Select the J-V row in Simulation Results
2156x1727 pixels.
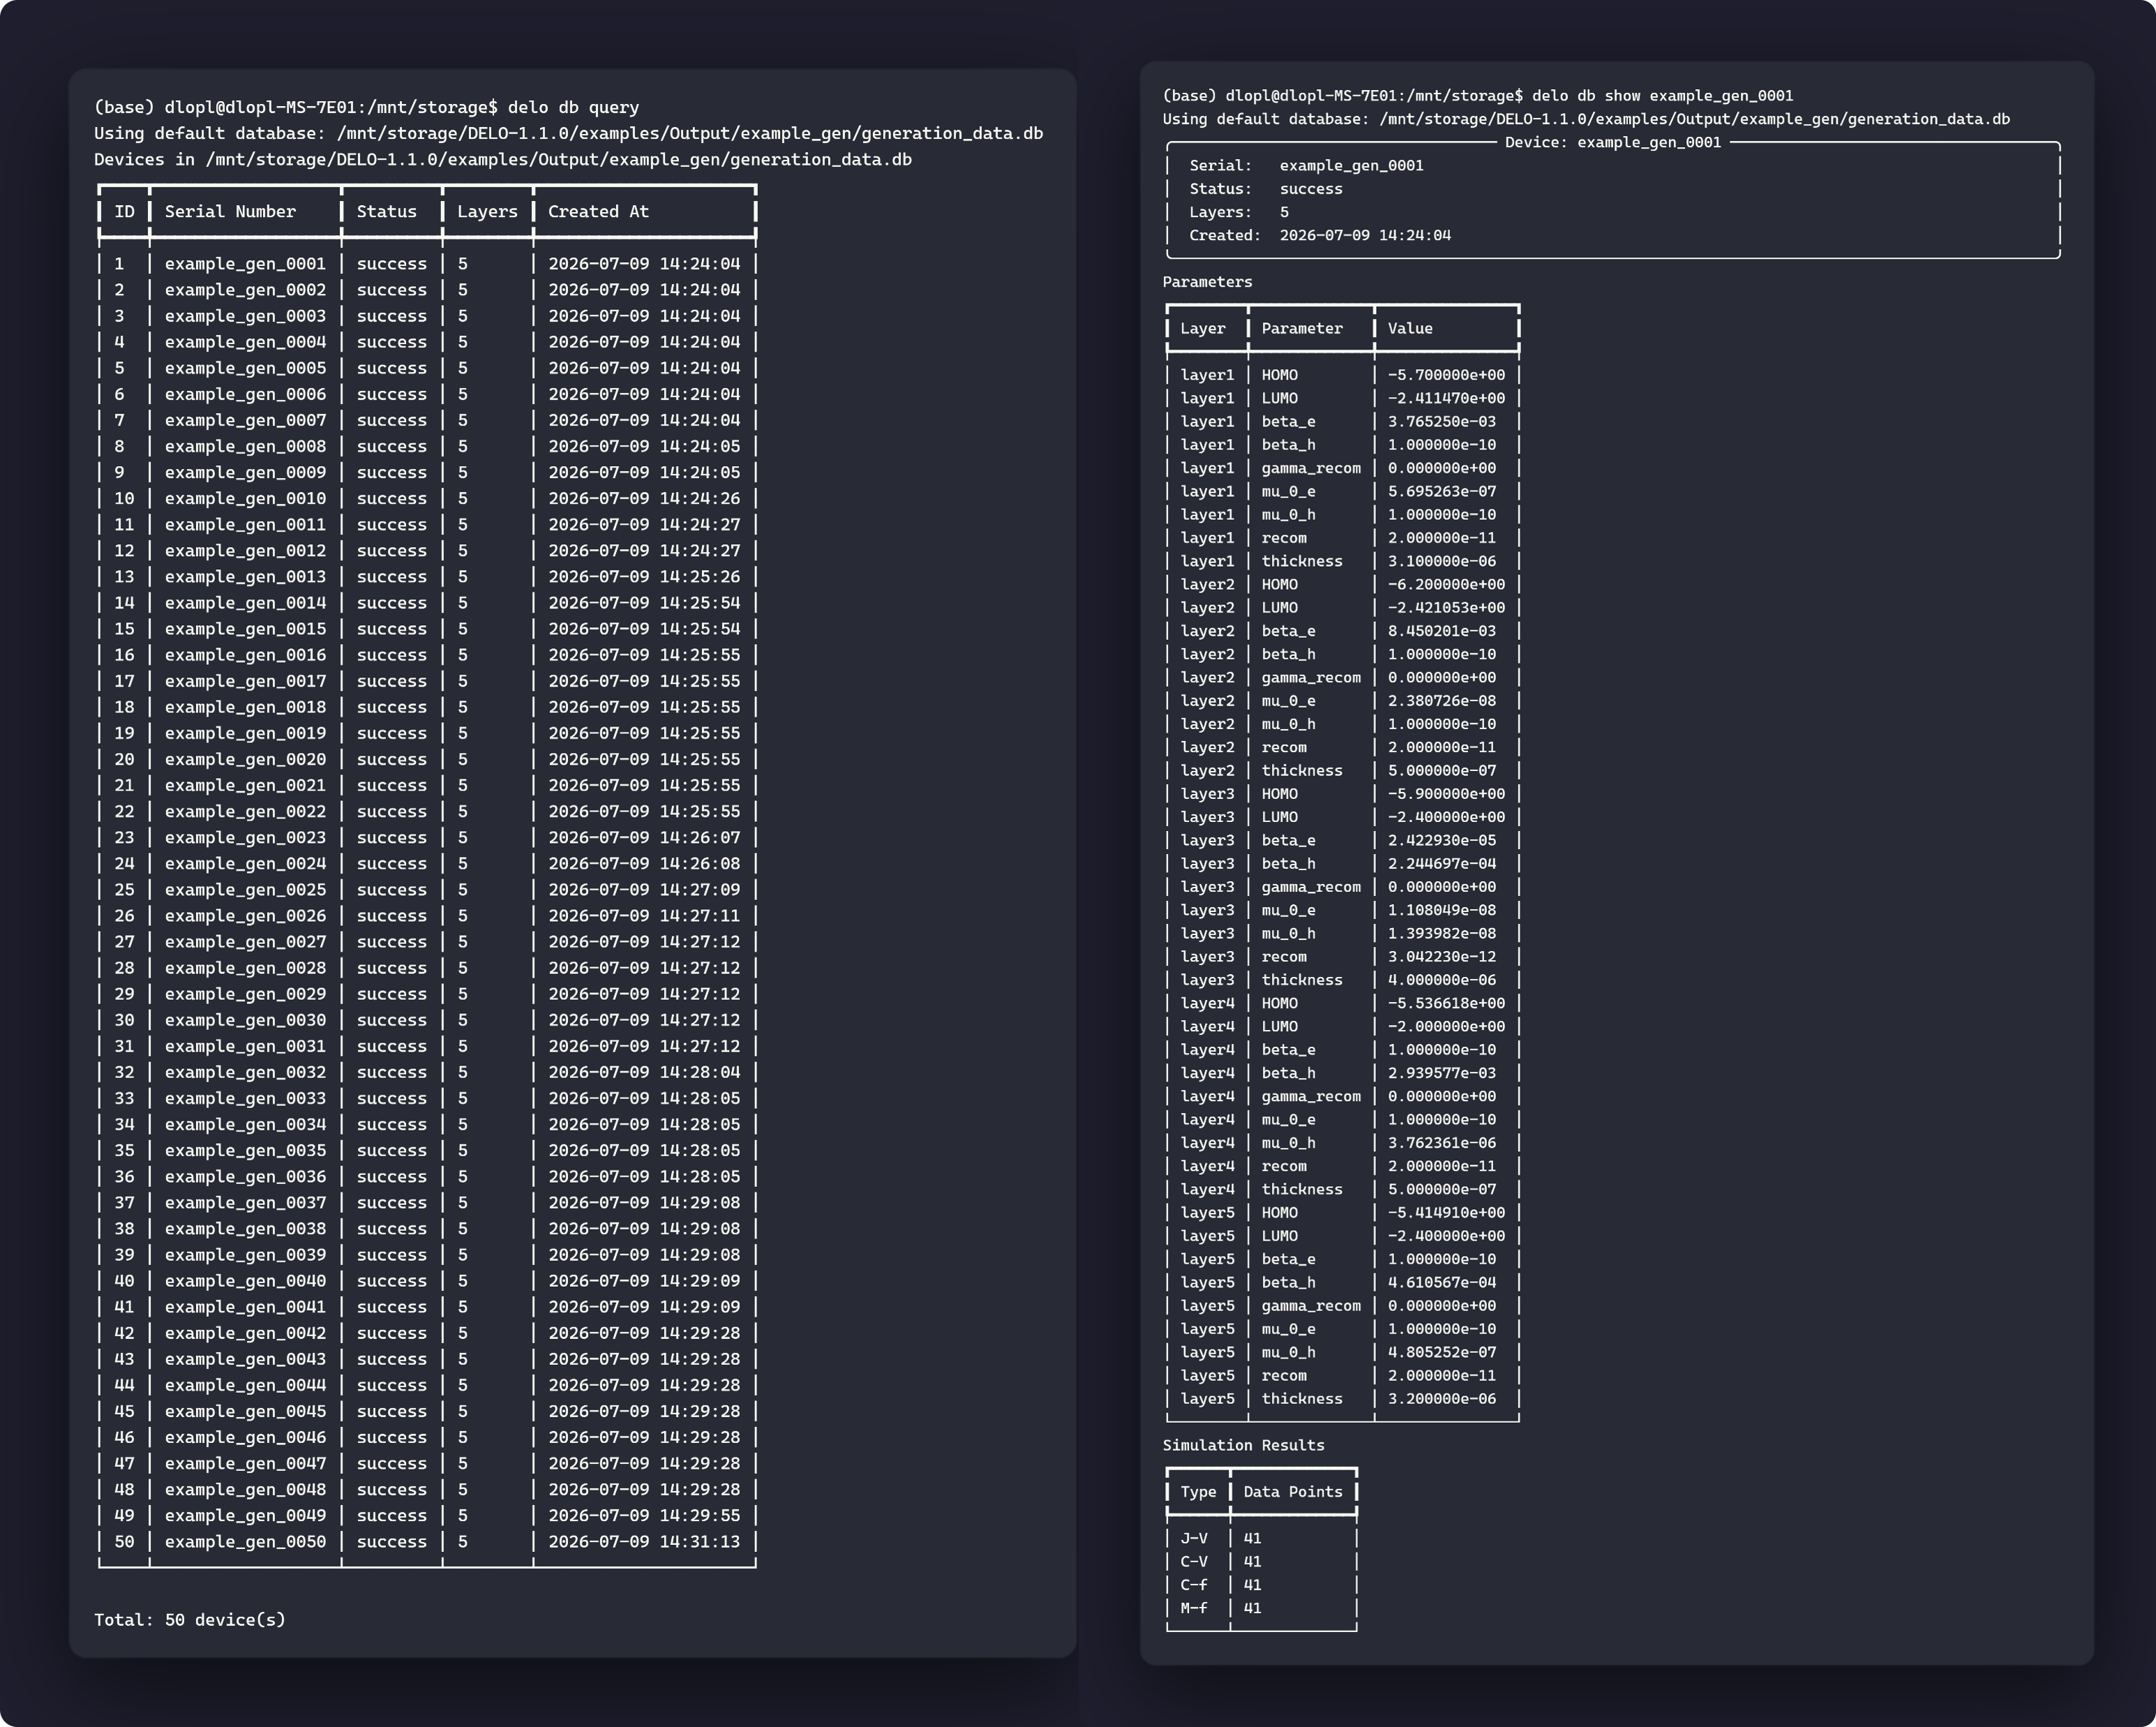1261,1538
